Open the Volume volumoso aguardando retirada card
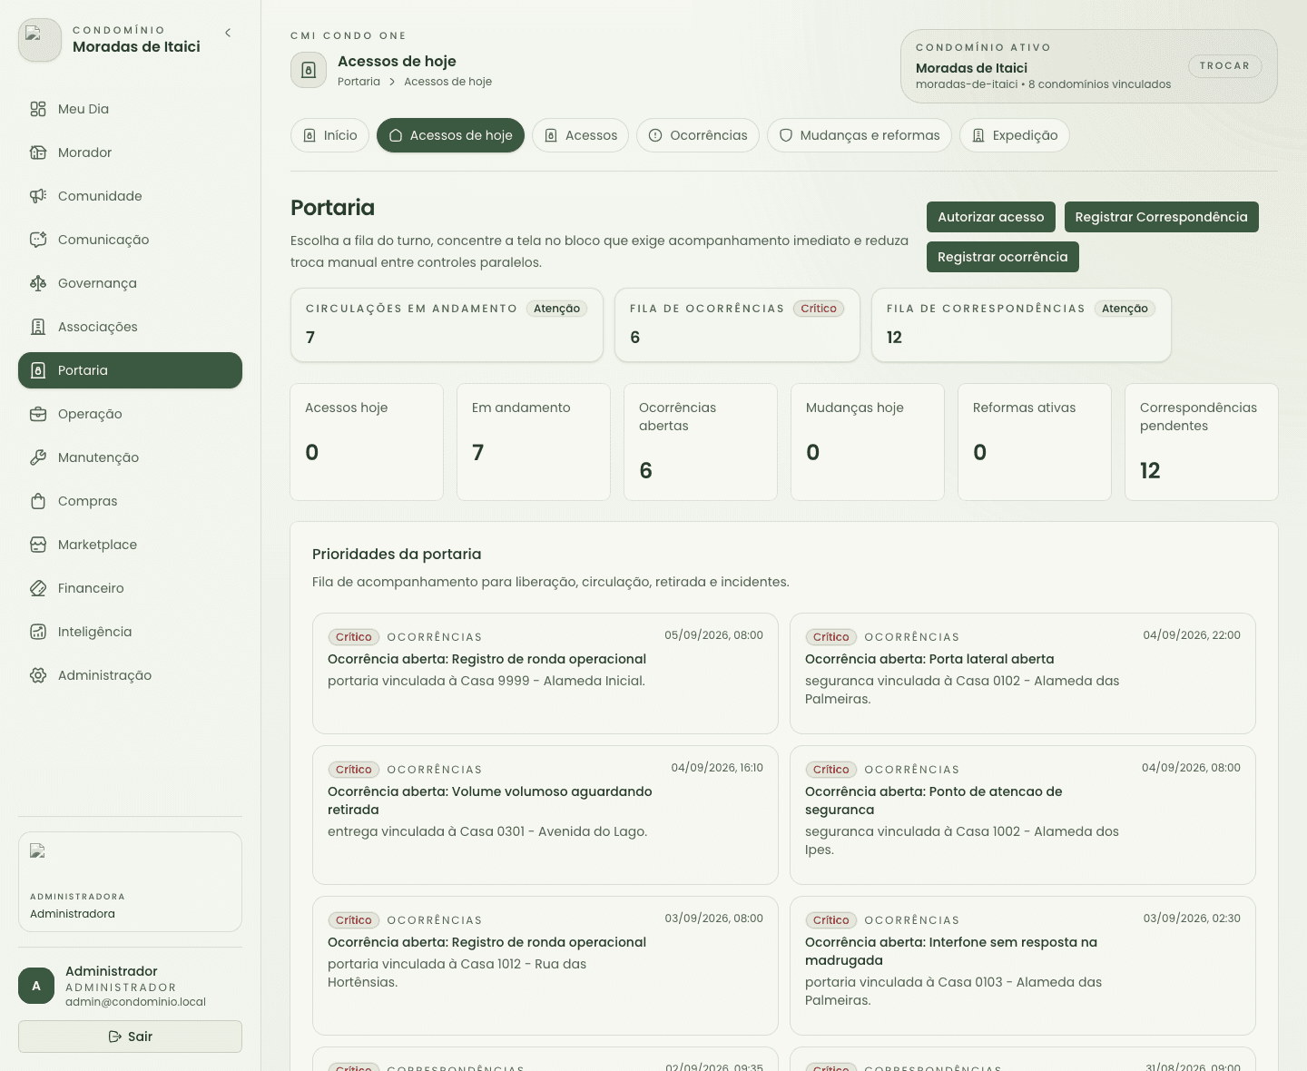Screen dimensions: 1307x1071 [x=545, y=815]
